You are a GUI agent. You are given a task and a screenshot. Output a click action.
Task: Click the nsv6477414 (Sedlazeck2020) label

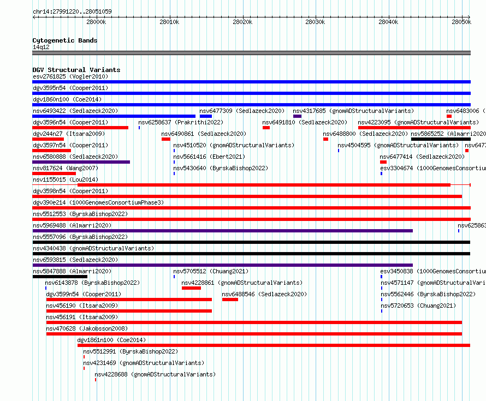(x=422, y=157)
